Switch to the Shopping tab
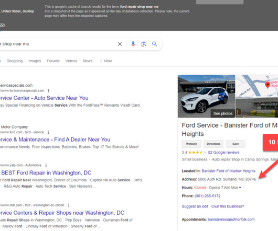The height and width of the screenshot is (231, 278). 15,61
